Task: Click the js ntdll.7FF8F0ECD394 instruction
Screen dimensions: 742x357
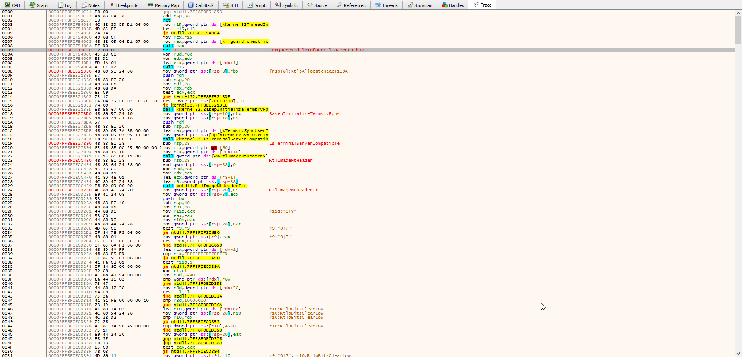Action: (191, 351)
